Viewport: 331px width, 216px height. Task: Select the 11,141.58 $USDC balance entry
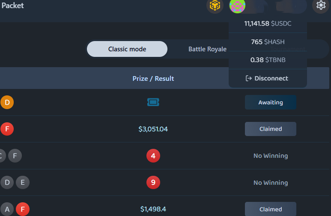coord(268,24)
